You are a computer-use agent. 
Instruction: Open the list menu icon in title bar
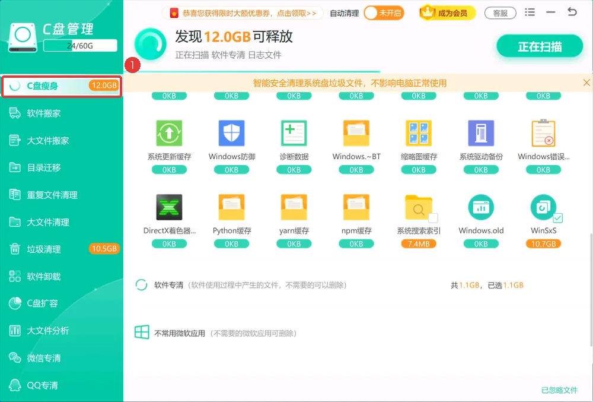530,12
